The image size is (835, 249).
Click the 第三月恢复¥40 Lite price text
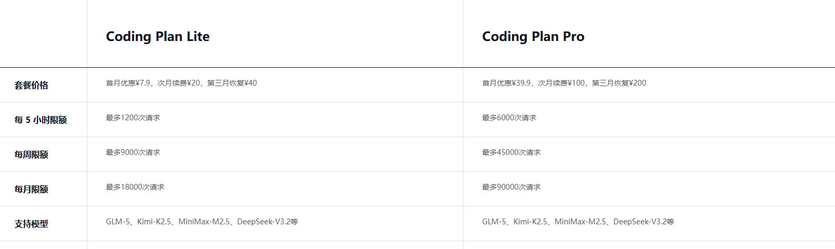point(232,83)
